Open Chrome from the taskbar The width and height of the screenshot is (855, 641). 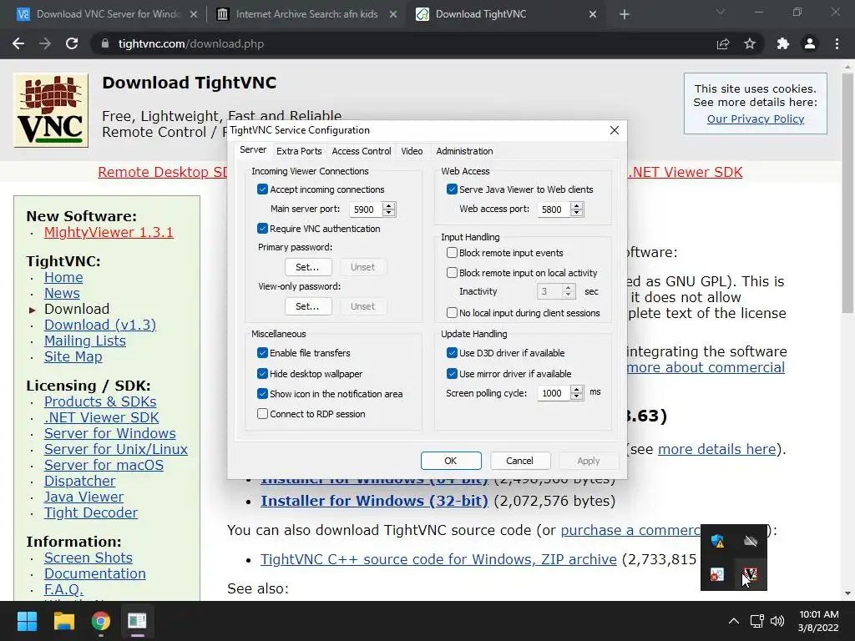pyautogui.click(x=100, y=621)
